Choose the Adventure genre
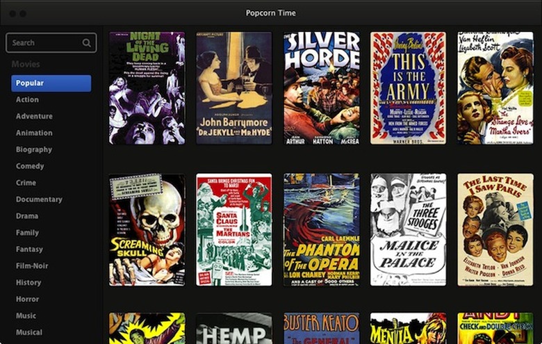542x344 pixels. point(34,116)
